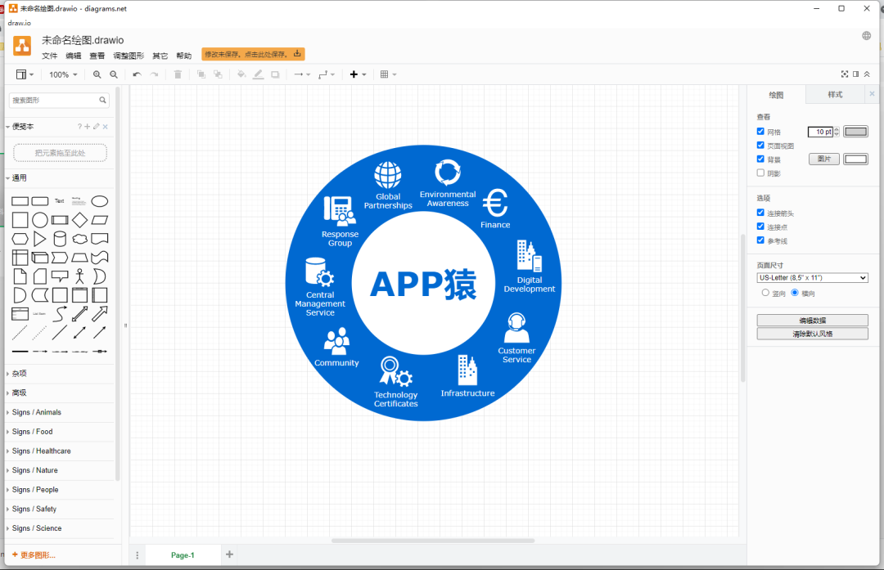This screenshot has height=570, width=884.
Task: Click the delete trash icon
Action: [178, 74]
